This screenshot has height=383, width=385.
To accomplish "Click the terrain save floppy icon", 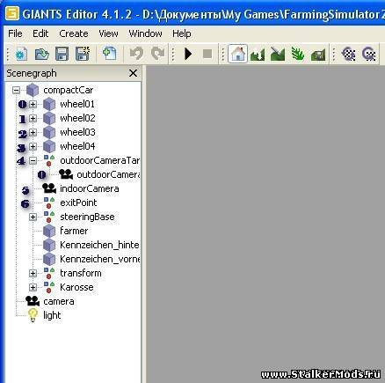I will pyautogui.click(x=318, y=55).
